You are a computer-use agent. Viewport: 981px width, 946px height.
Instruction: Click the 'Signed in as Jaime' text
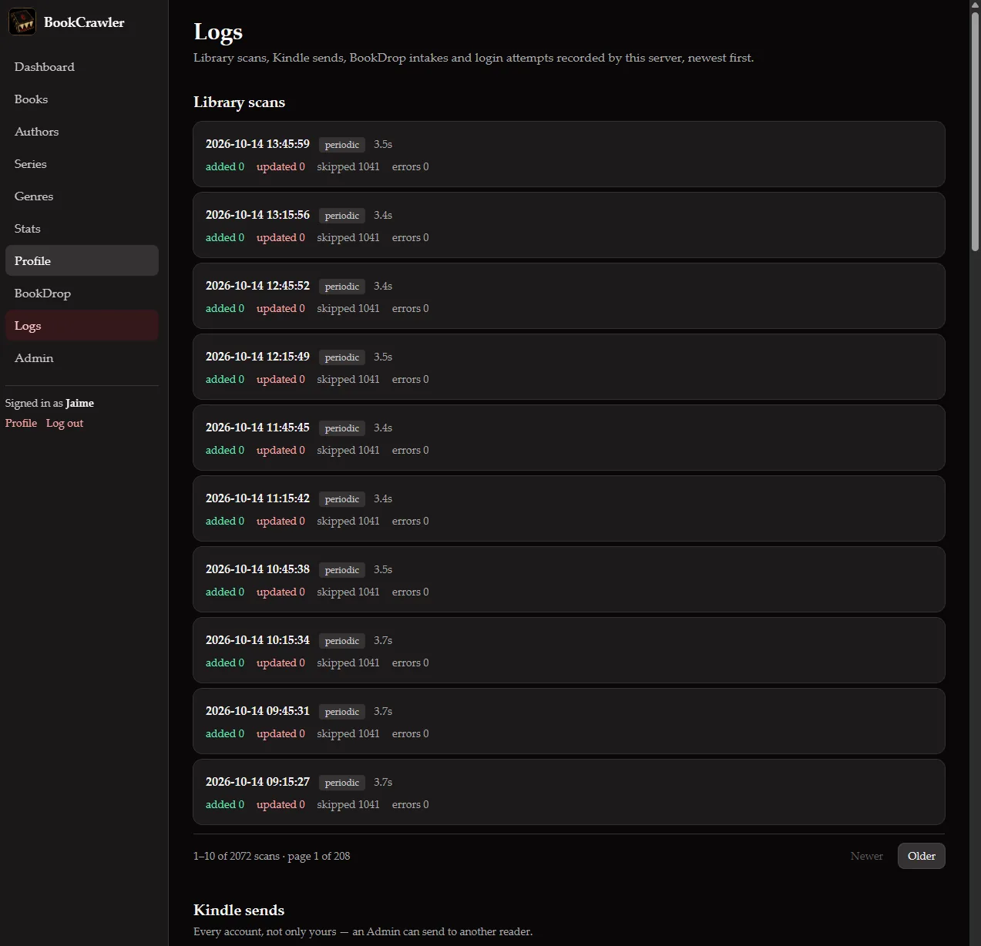(x=49, y=403)
